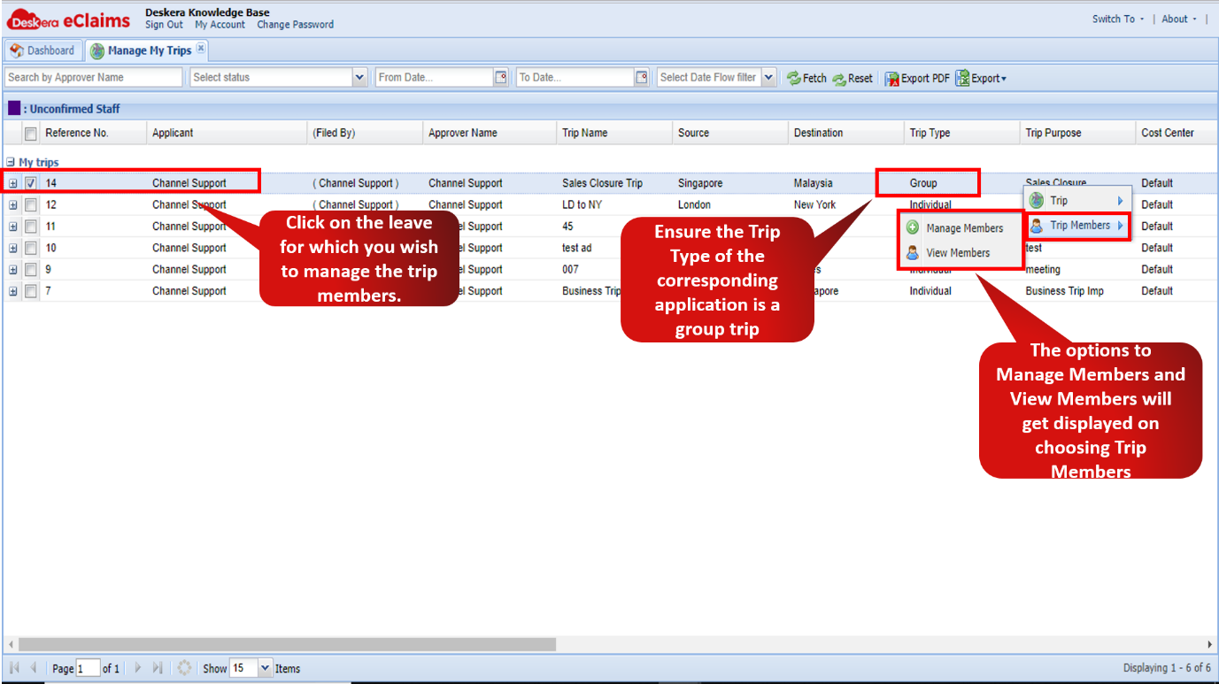Click the Sign Out link

[164, 25]
